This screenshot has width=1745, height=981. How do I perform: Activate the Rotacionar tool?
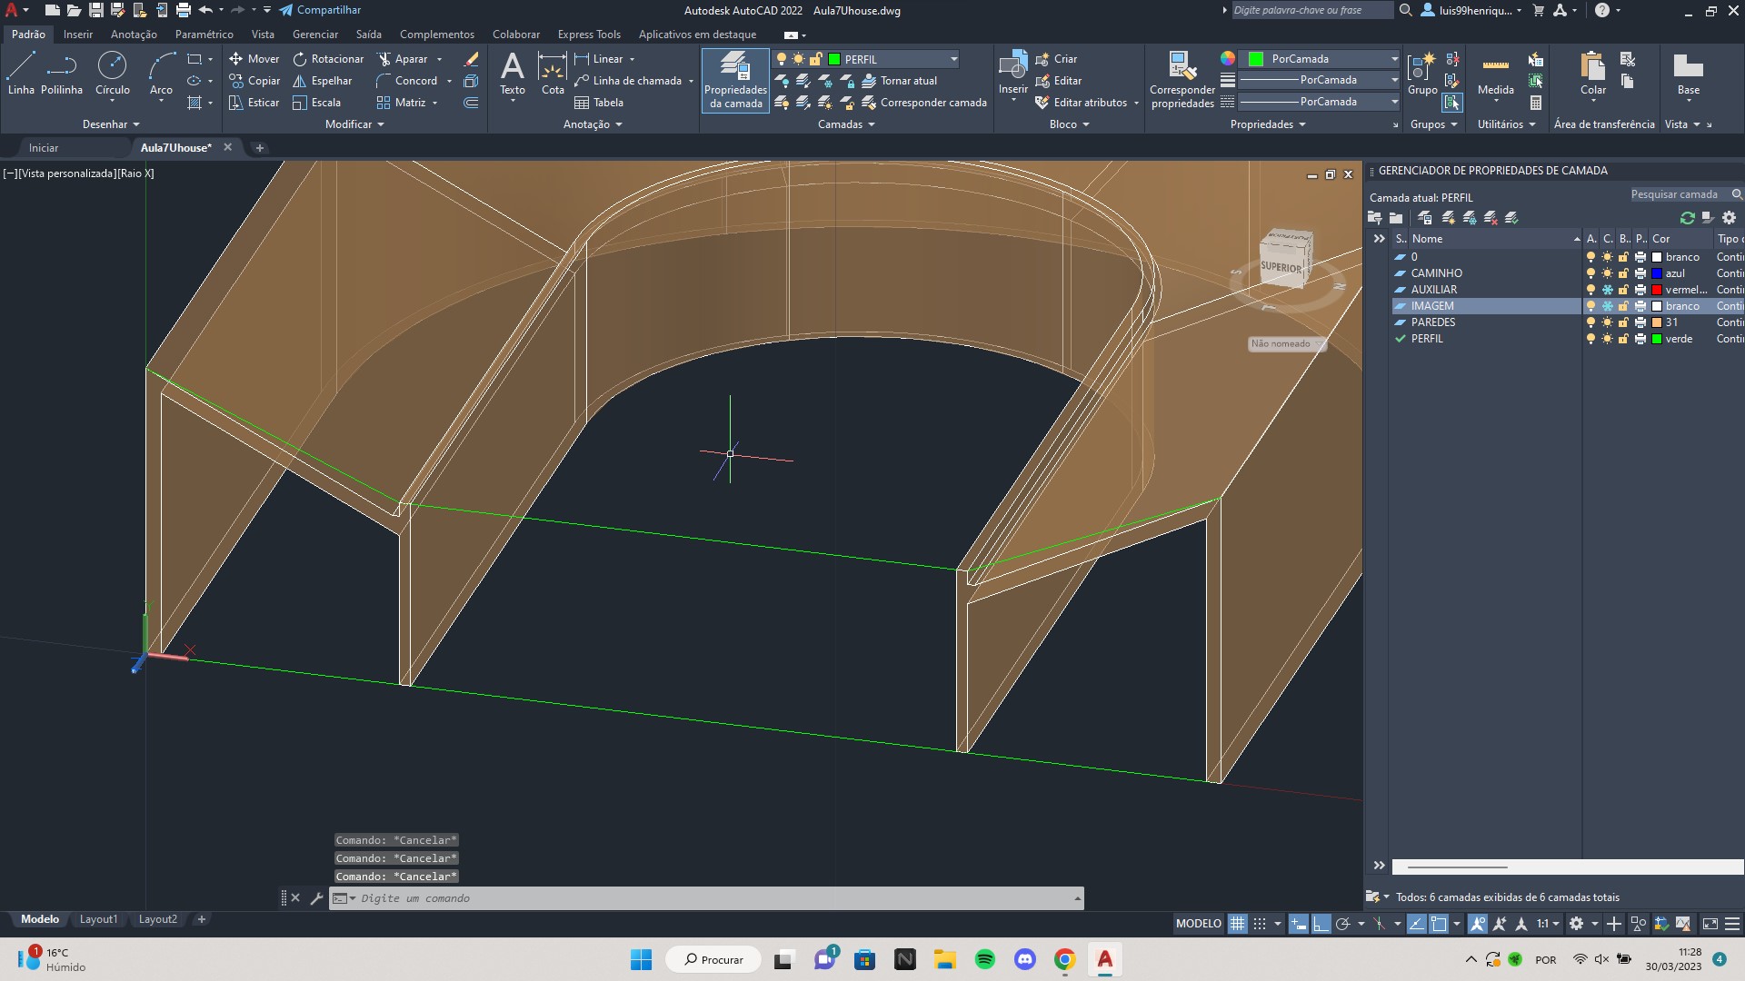(327, 59)
